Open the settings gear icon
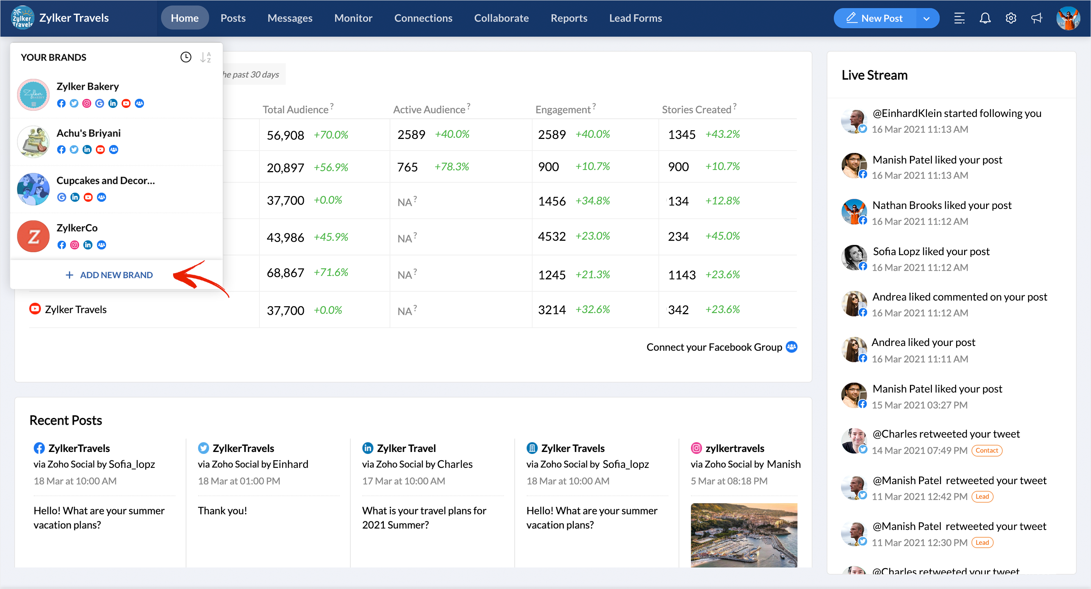The image size is (1091, 589). click(x=1011, y=18)
